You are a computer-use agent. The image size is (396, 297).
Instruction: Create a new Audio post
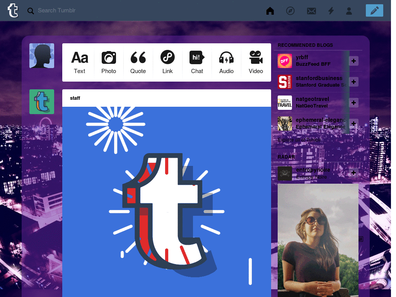tap(226, 62)
